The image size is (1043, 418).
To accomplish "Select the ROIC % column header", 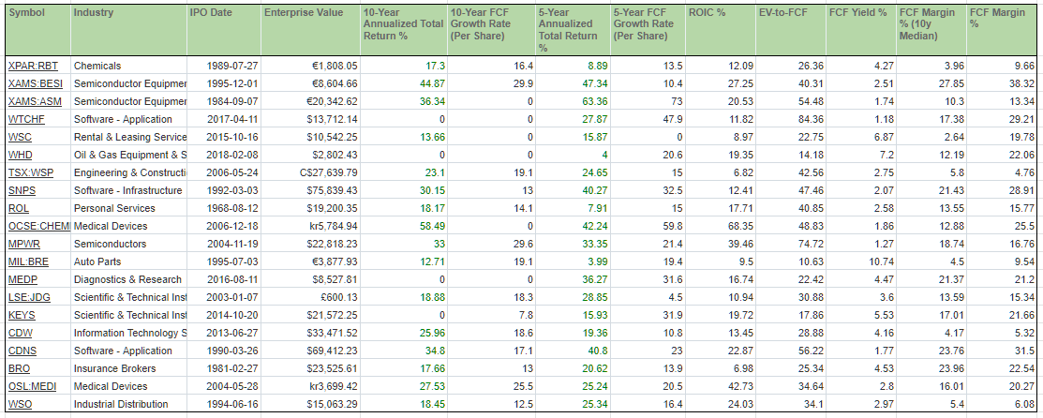I will pos(721,31).
